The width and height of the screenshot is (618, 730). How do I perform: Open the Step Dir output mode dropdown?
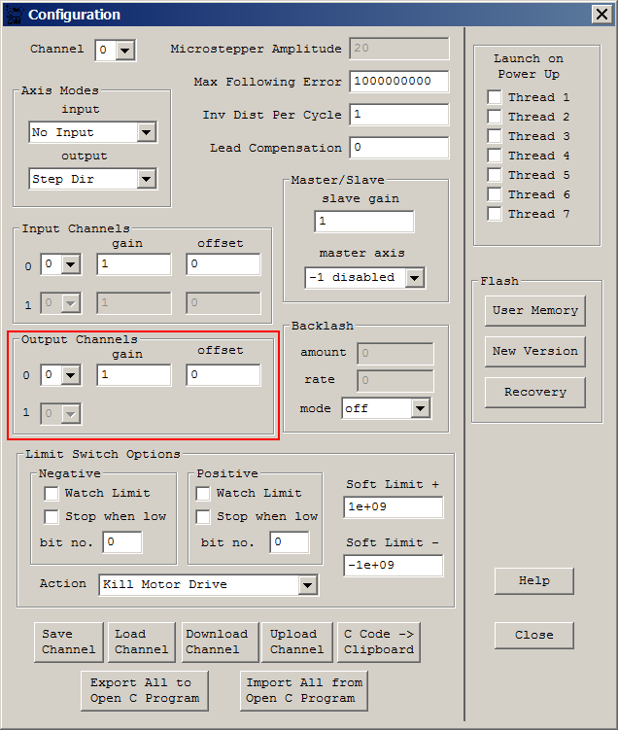click(146, 179)
